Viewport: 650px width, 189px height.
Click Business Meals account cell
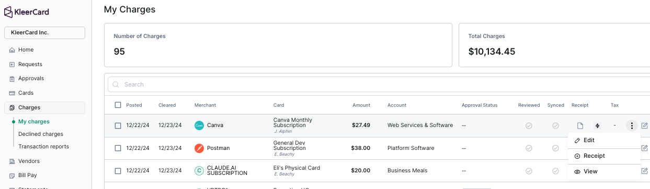[407, 171]
